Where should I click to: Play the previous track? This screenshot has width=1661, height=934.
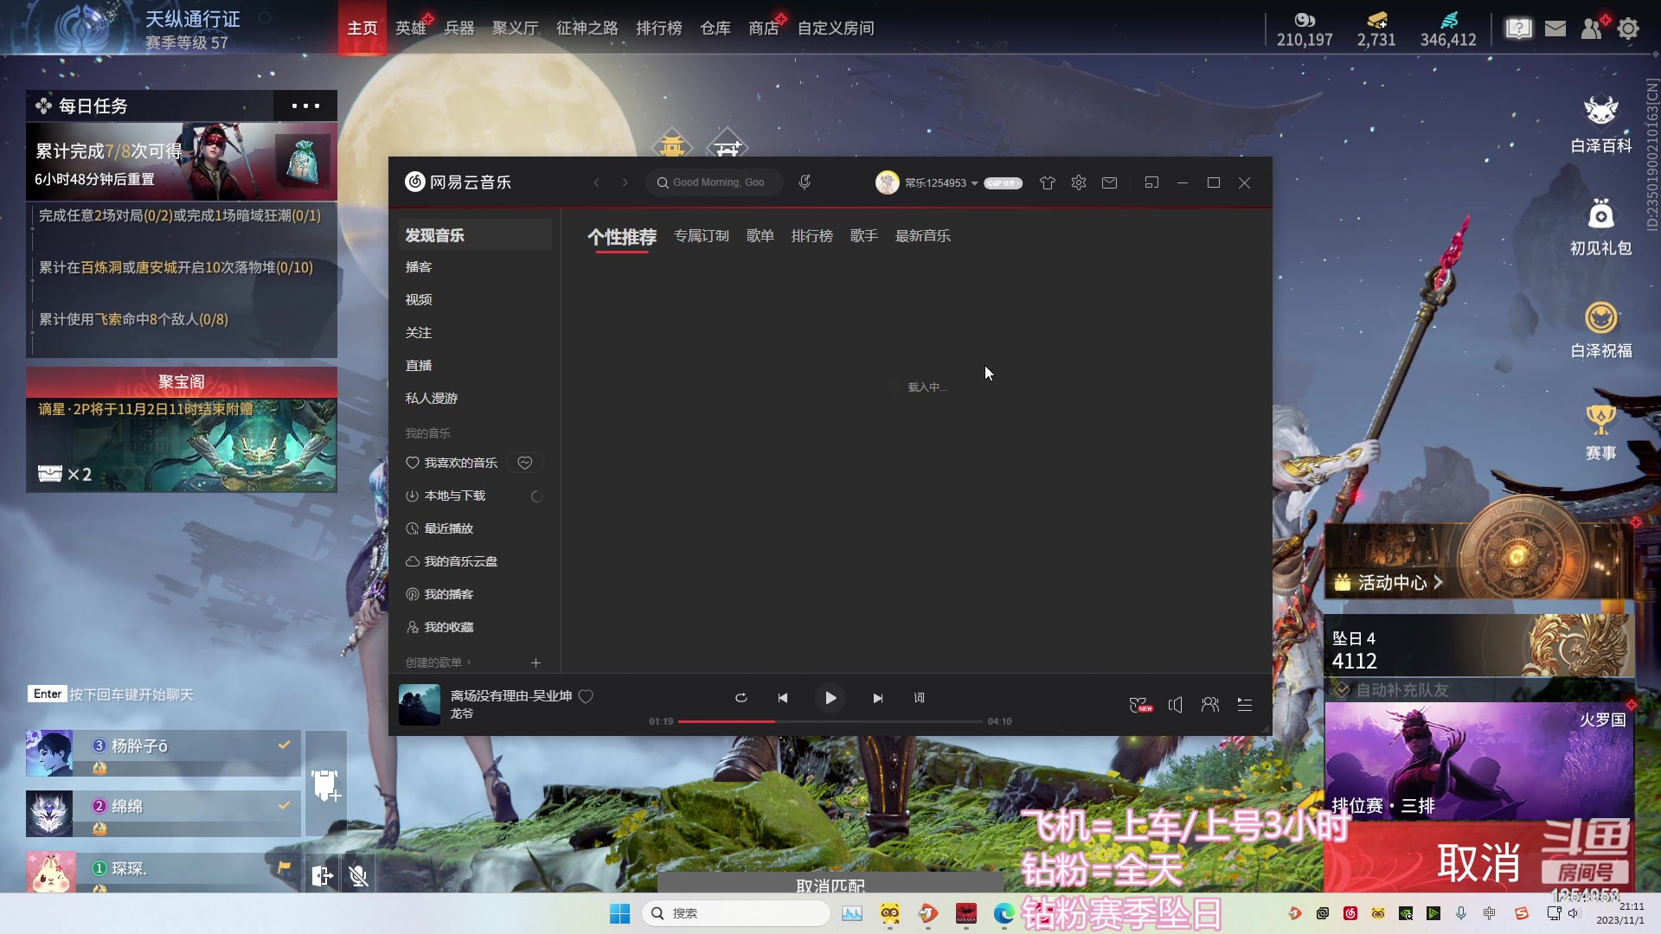(783, 698)
